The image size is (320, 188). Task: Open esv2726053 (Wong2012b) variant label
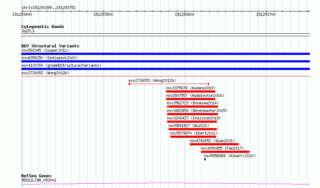(152, 80)
